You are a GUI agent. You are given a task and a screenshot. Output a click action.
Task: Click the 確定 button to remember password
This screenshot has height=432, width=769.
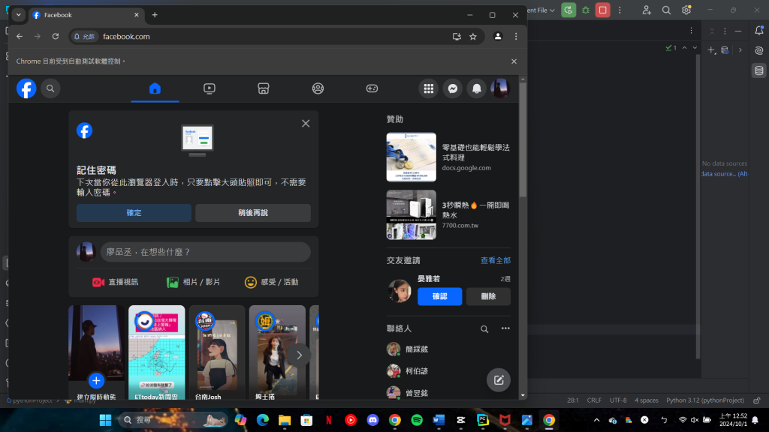[134, 213]
